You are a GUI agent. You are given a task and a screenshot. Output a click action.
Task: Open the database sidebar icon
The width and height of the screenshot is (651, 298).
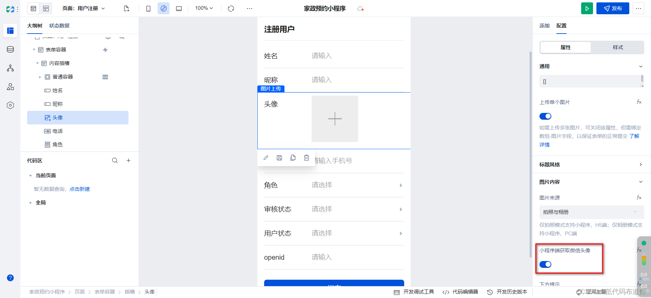tap(10, 49)
